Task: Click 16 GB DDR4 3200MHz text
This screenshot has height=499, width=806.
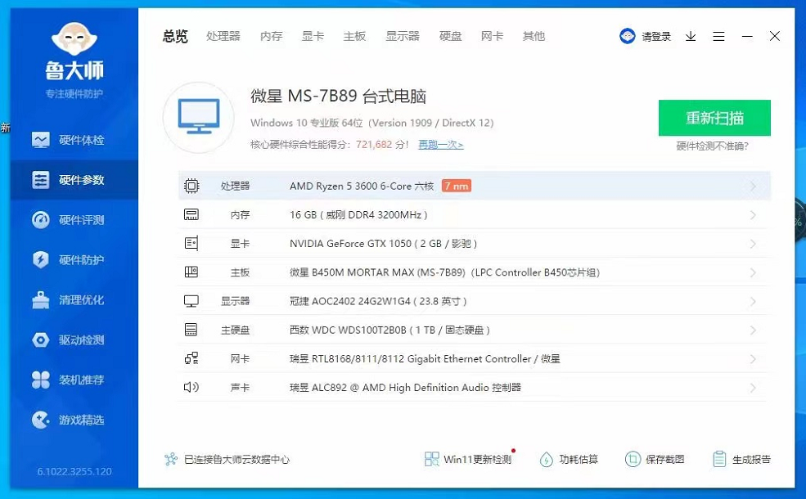Action: [358, 215]
